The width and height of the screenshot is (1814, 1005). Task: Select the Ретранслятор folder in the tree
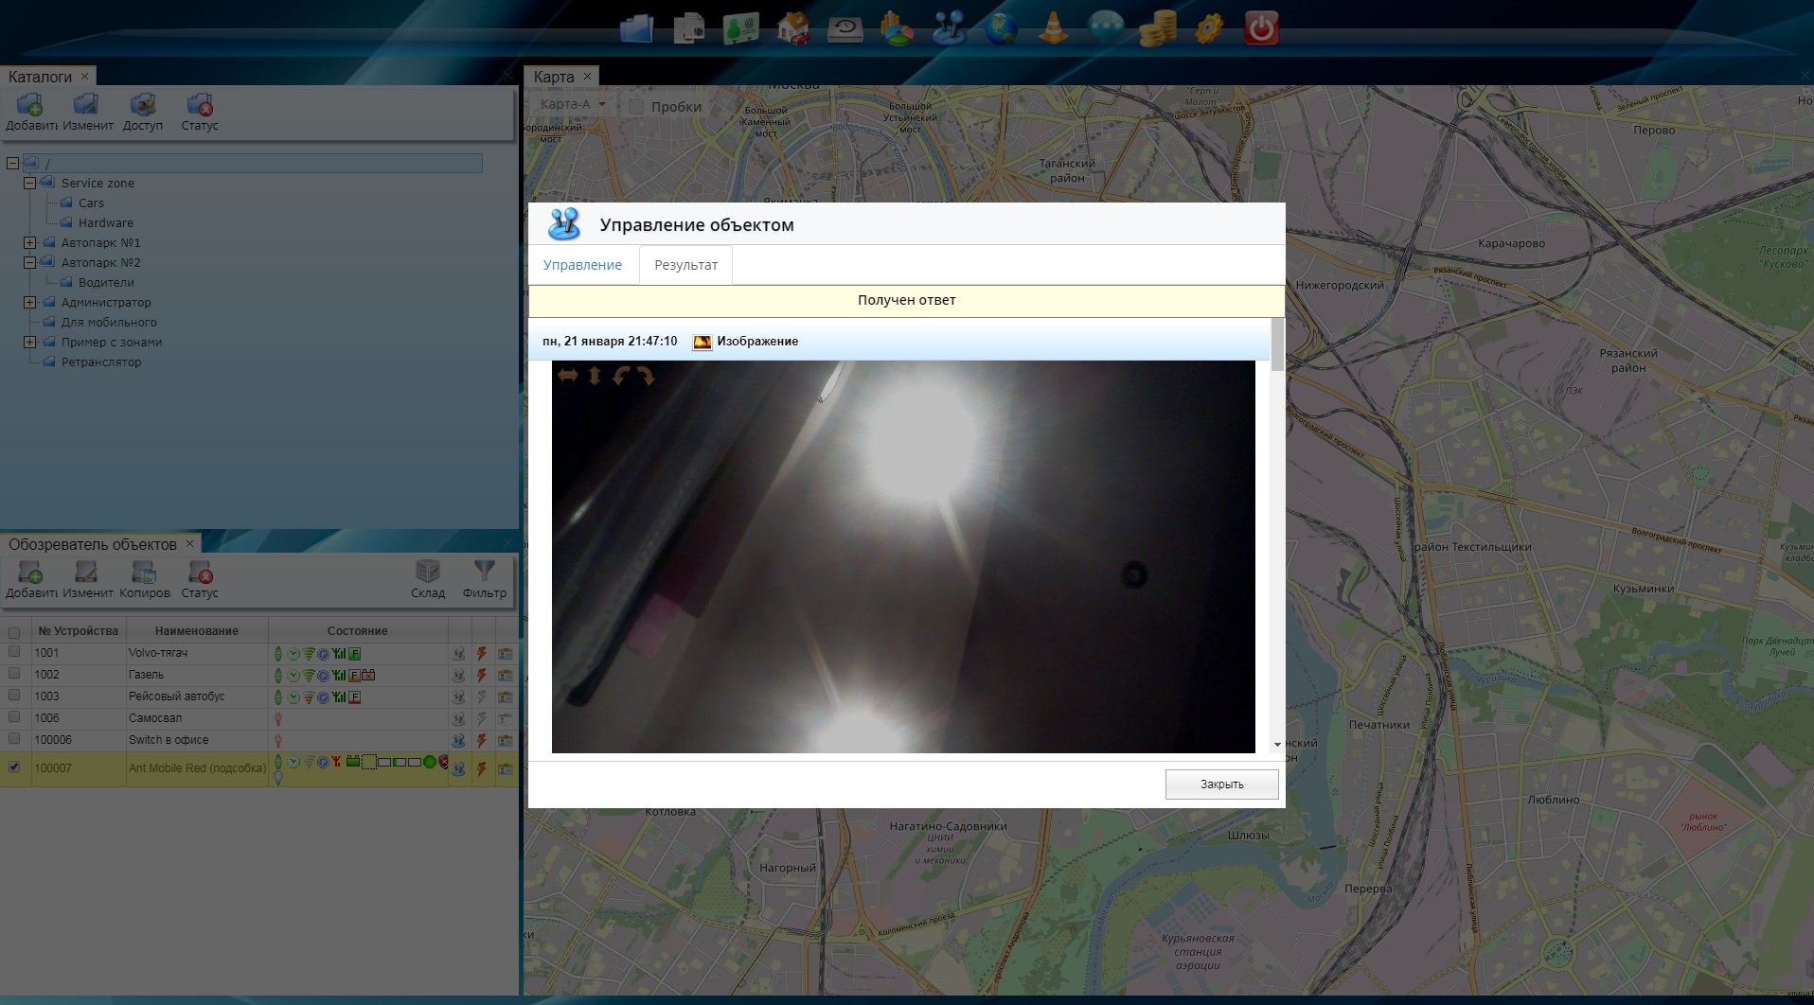coord(101,361)
